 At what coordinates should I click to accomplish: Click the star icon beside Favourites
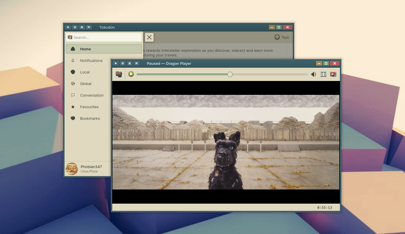[x=73, y=107]
